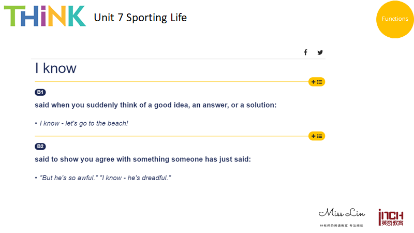Click the list symbol in second yellow button

320,136
